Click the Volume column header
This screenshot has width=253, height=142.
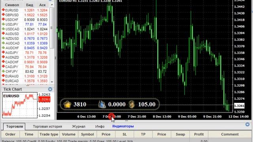[69, 134]
